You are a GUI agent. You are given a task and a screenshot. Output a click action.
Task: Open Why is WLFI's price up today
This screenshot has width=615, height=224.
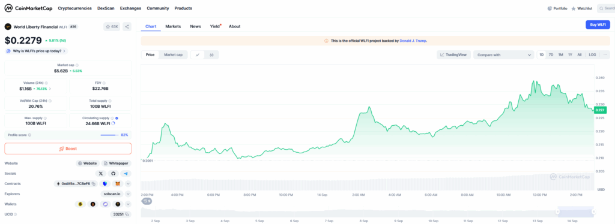pos(36,51)
